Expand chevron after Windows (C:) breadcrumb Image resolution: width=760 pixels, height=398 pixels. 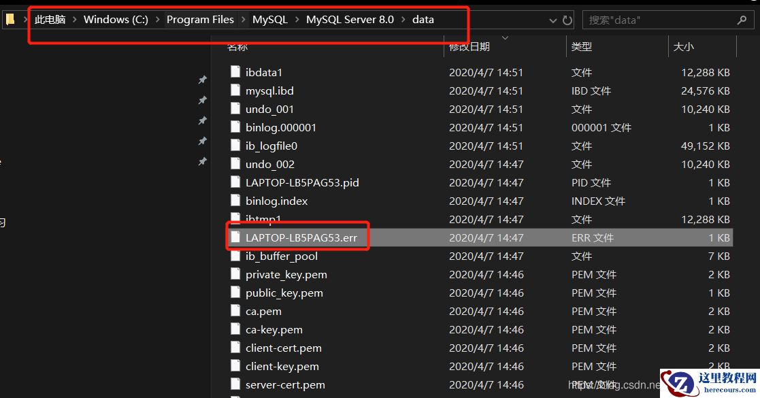point(158,20)
